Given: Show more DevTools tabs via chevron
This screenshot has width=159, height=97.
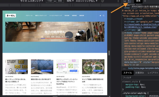Looking at the screenshot, I should [145, 1].
